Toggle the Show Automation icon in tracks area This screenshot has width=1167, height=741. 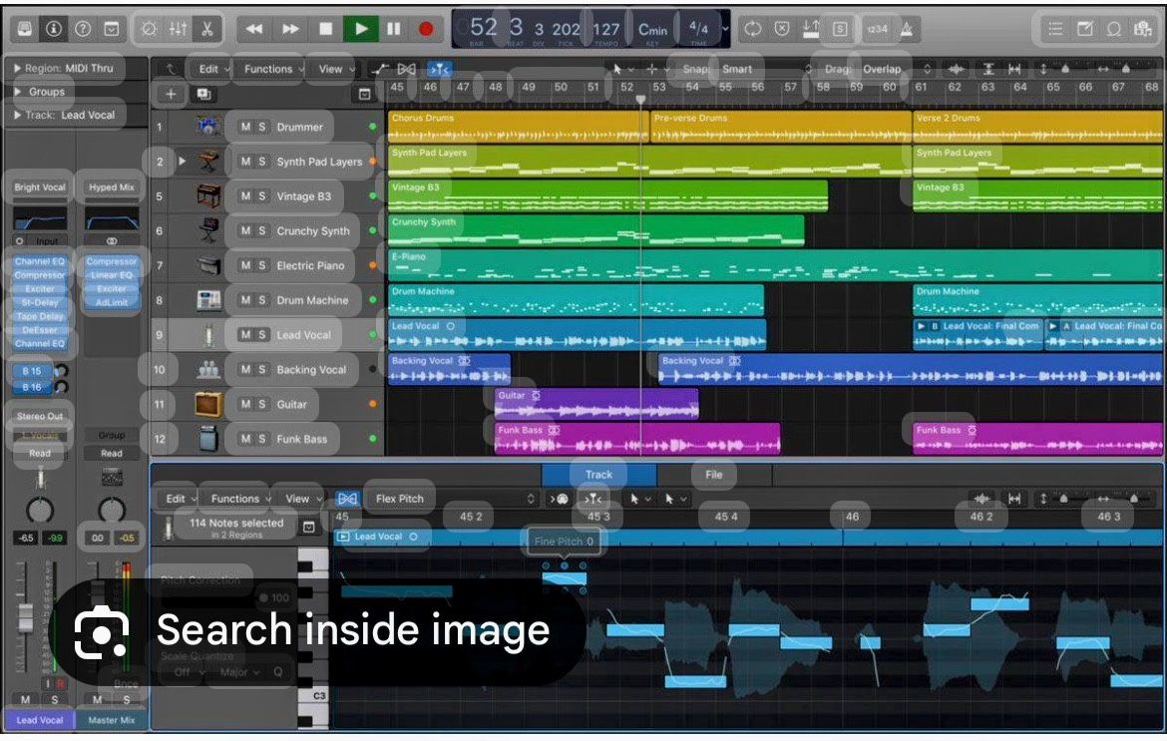click(x=380, y=69)
